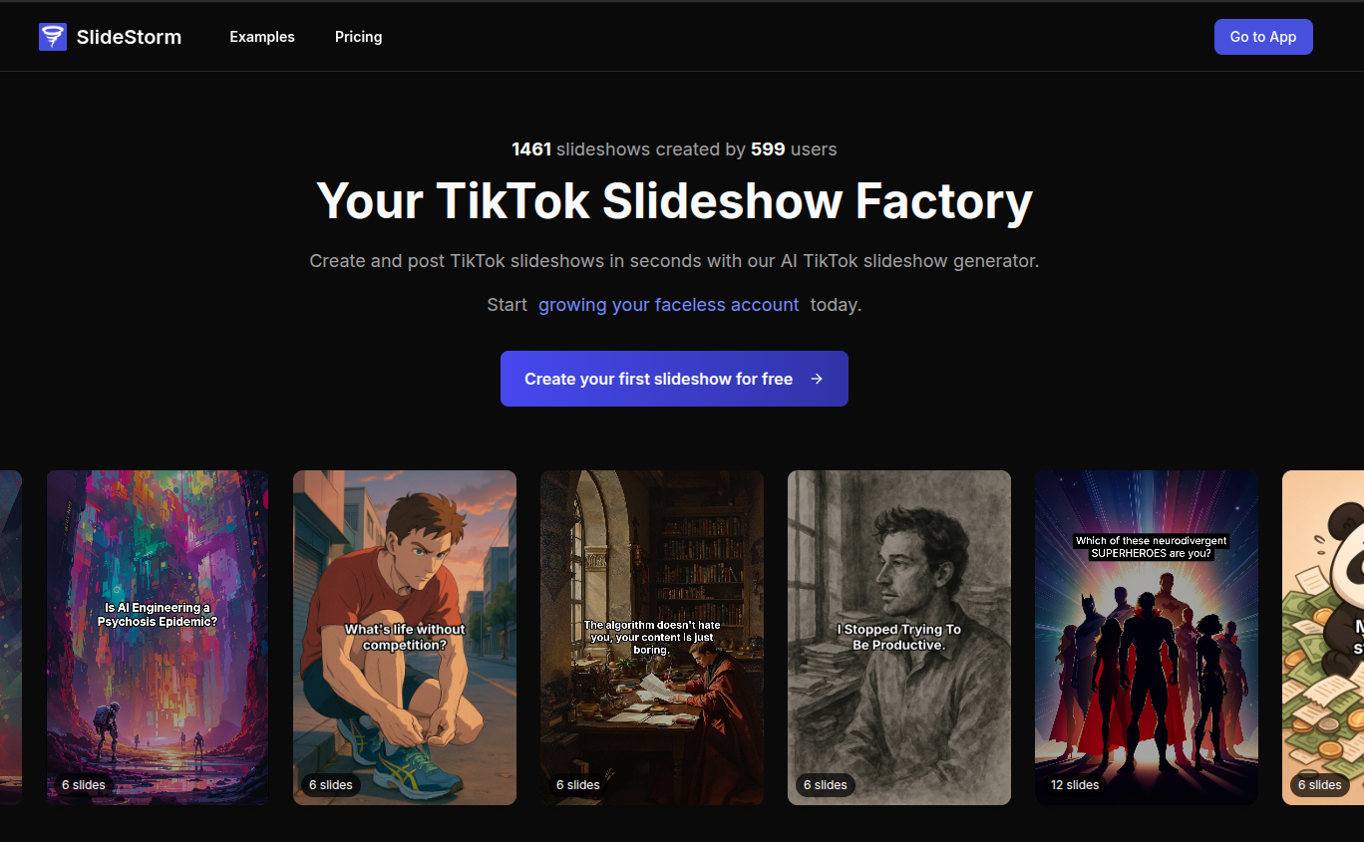Click the SlideStorm funnel logo icon
This screenshot has width=1364, height=842.
point(52,36)
